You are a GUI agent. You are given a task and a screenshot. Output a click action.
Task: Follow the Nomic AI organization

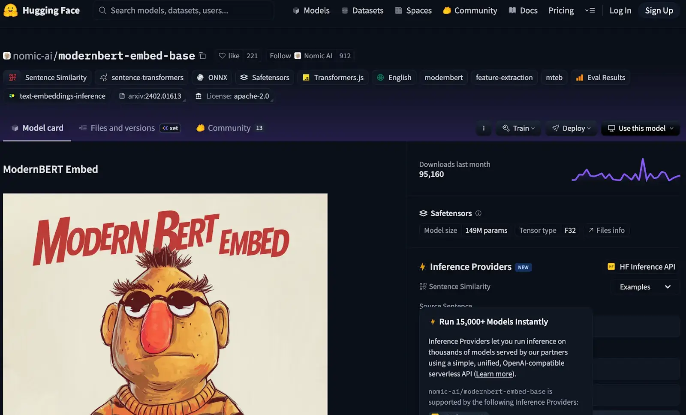tap(280, 56)
